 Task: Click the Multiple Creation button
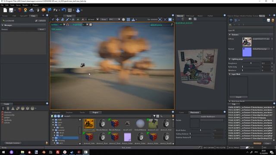point(13,143)
